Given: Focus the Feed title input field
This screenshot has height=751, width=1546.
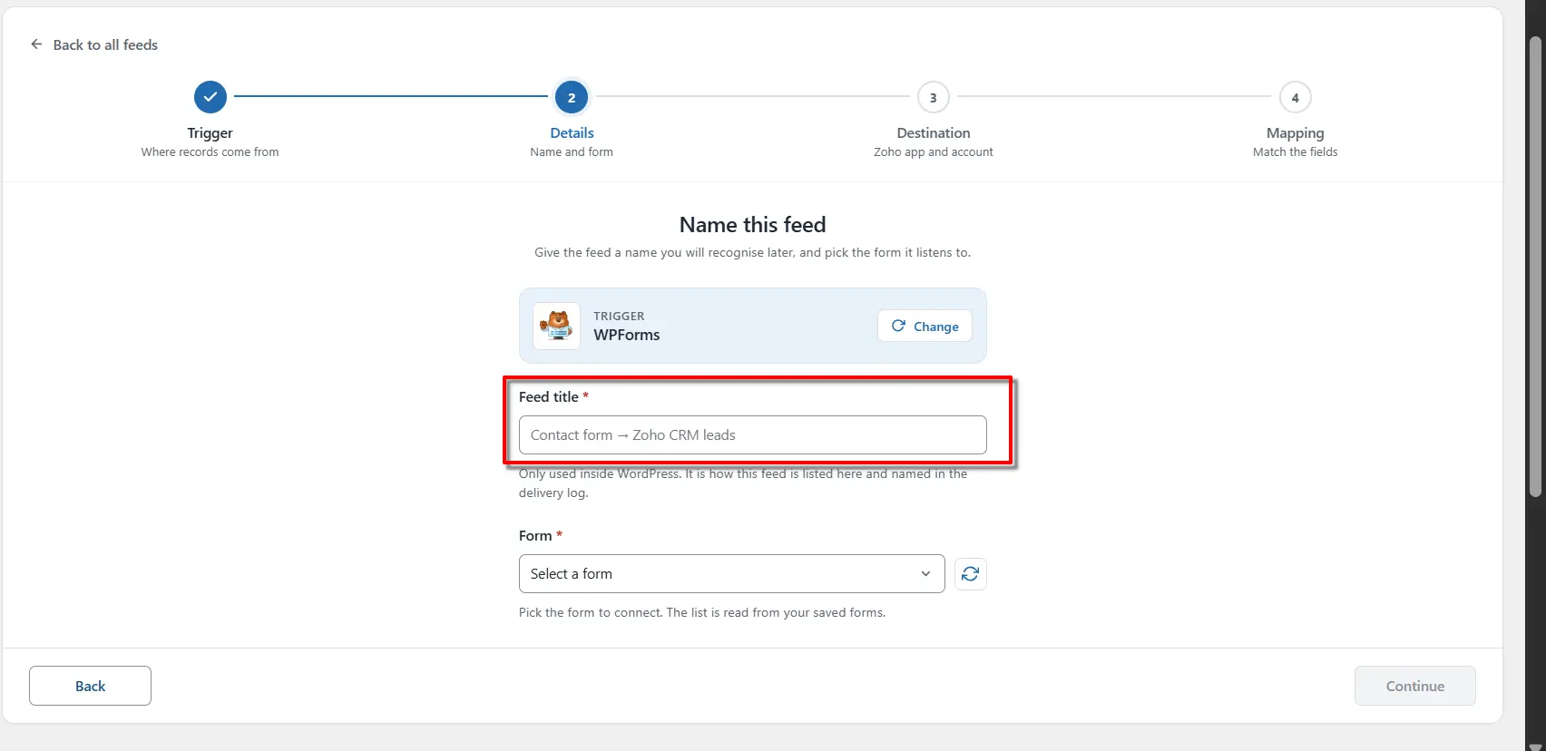Looking at the screenshot, I should 752,434.
